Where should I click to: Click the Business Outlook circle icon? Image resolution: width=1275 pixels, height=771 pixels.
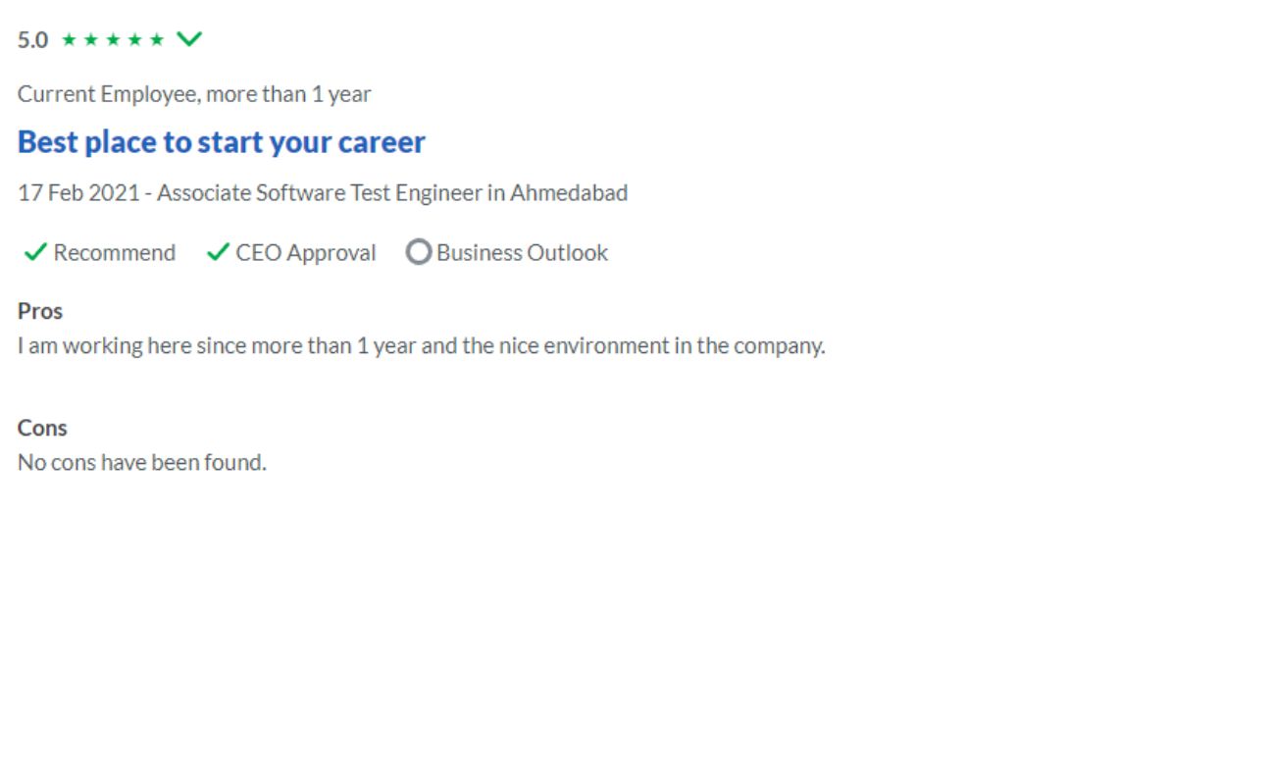(419, 252)
